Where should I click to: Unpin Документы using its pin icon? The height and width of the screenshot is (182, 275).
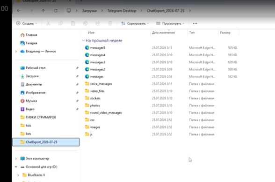[x=77, y=84]
